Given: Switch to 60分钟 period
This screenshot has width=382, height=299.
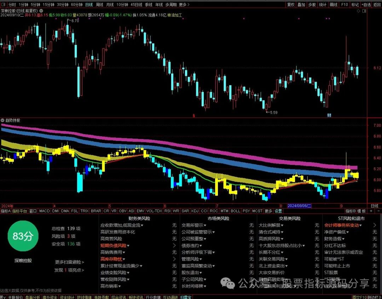Looking at the screenshot, I should [77, 5].
